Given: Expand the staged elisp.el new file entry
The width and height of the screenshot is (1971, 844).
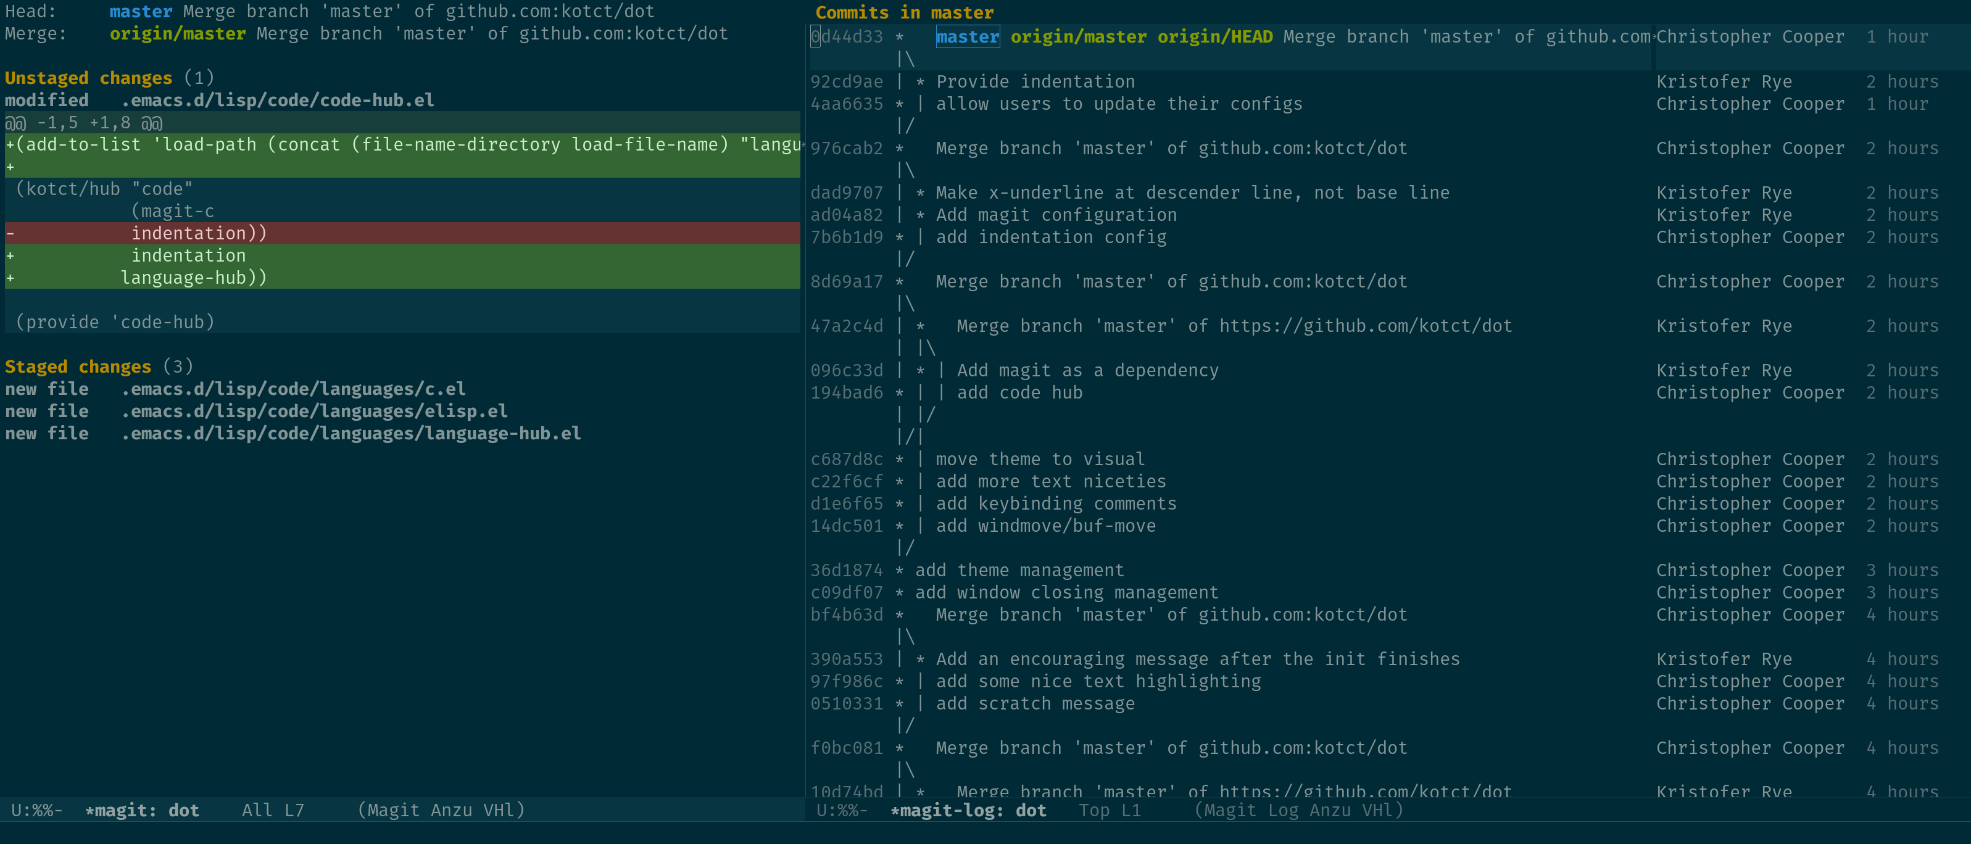Looking at the screenshot, I should 313,411.
